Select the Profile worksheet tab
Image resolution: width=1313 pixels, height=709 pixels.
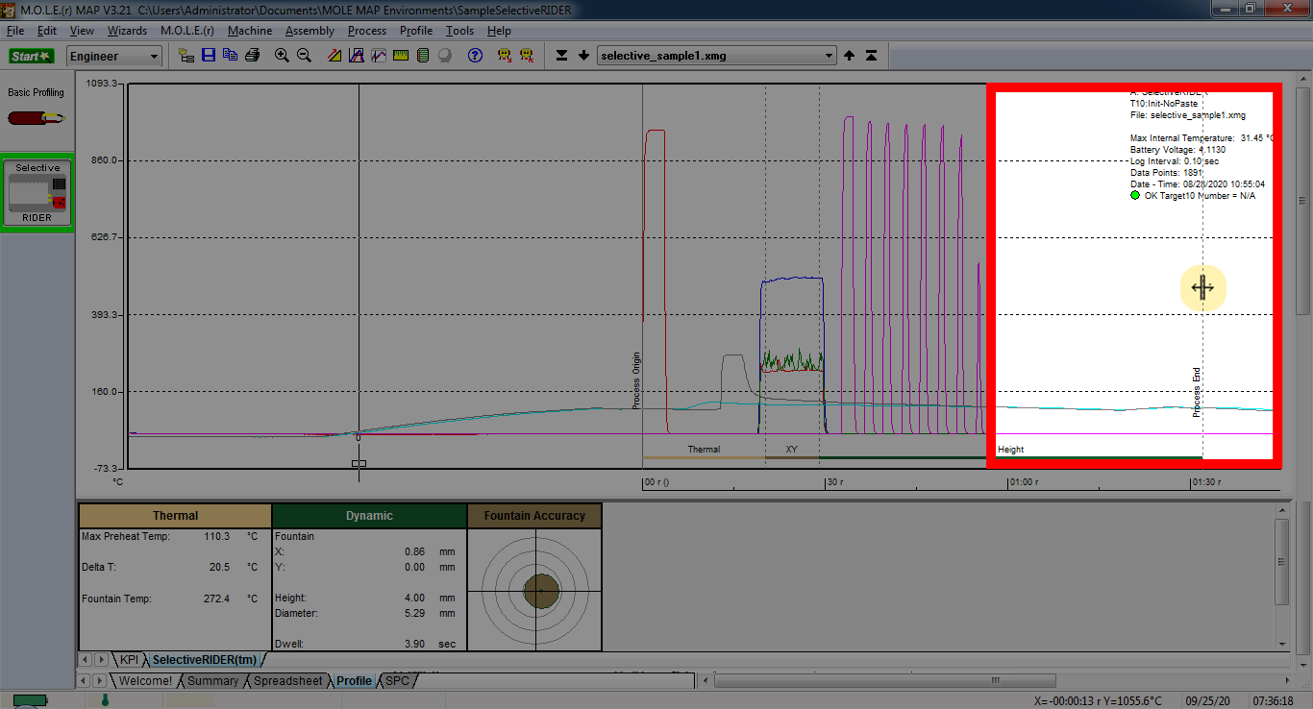tap(354, 681)
